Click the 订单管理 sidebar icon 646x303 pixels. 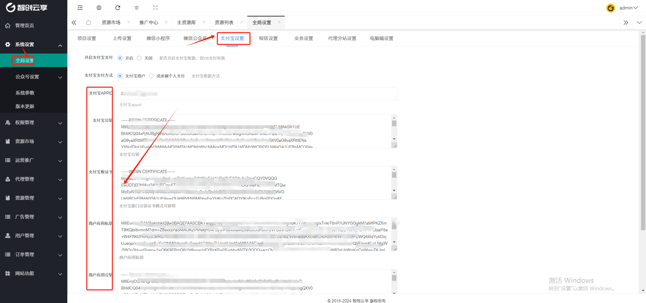click(x=8, y=255)
